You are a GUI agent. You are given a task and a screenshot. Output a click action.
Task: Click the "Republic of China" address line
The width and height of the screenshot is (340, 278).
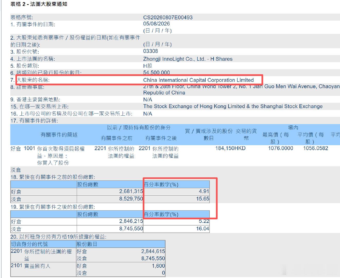point(164,93)
